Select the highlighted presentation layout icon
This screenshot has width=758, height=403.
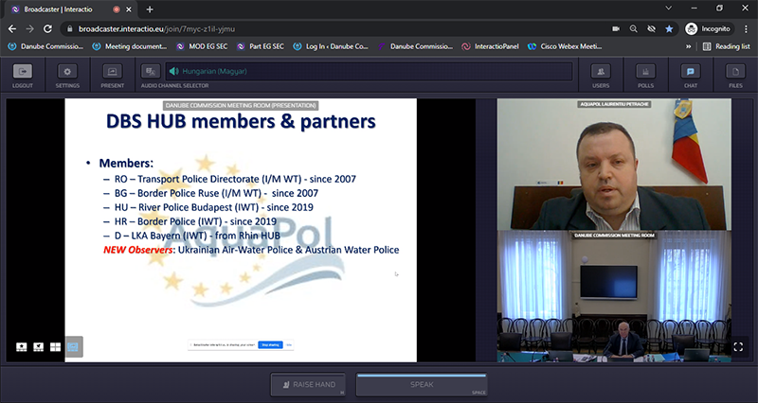74,346
